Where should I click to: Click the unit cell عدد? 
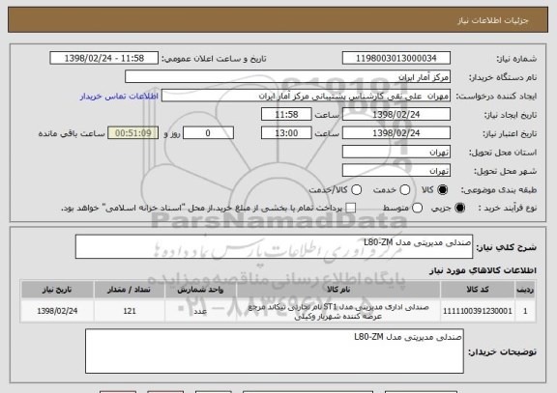tap(200, 311)
